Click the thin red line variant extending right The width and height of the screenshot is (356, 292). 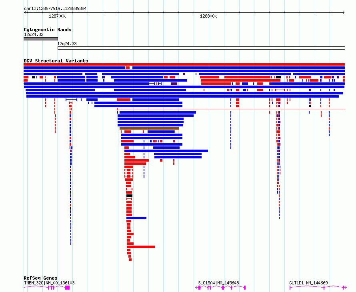231,109
